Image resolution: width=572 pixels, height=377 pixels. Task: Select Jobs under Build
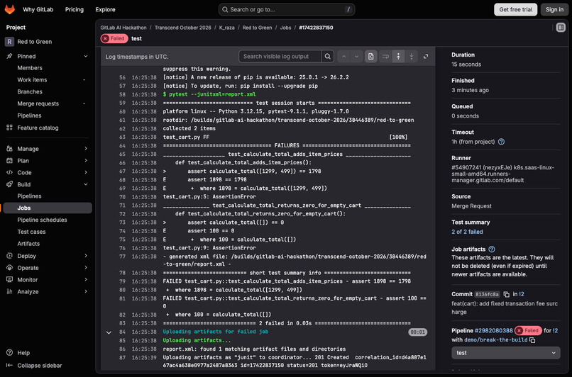[48, 208]
